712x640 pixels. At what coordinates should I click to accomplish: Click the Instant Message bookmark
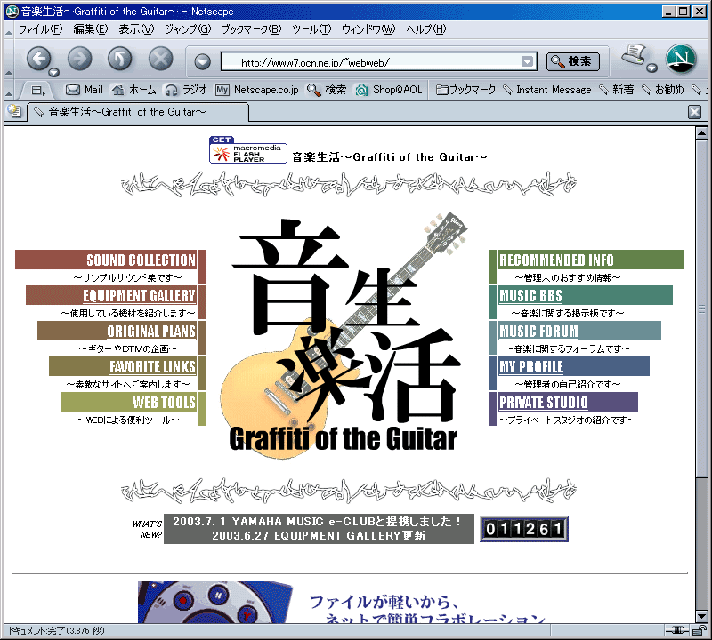tap(547, 90)
